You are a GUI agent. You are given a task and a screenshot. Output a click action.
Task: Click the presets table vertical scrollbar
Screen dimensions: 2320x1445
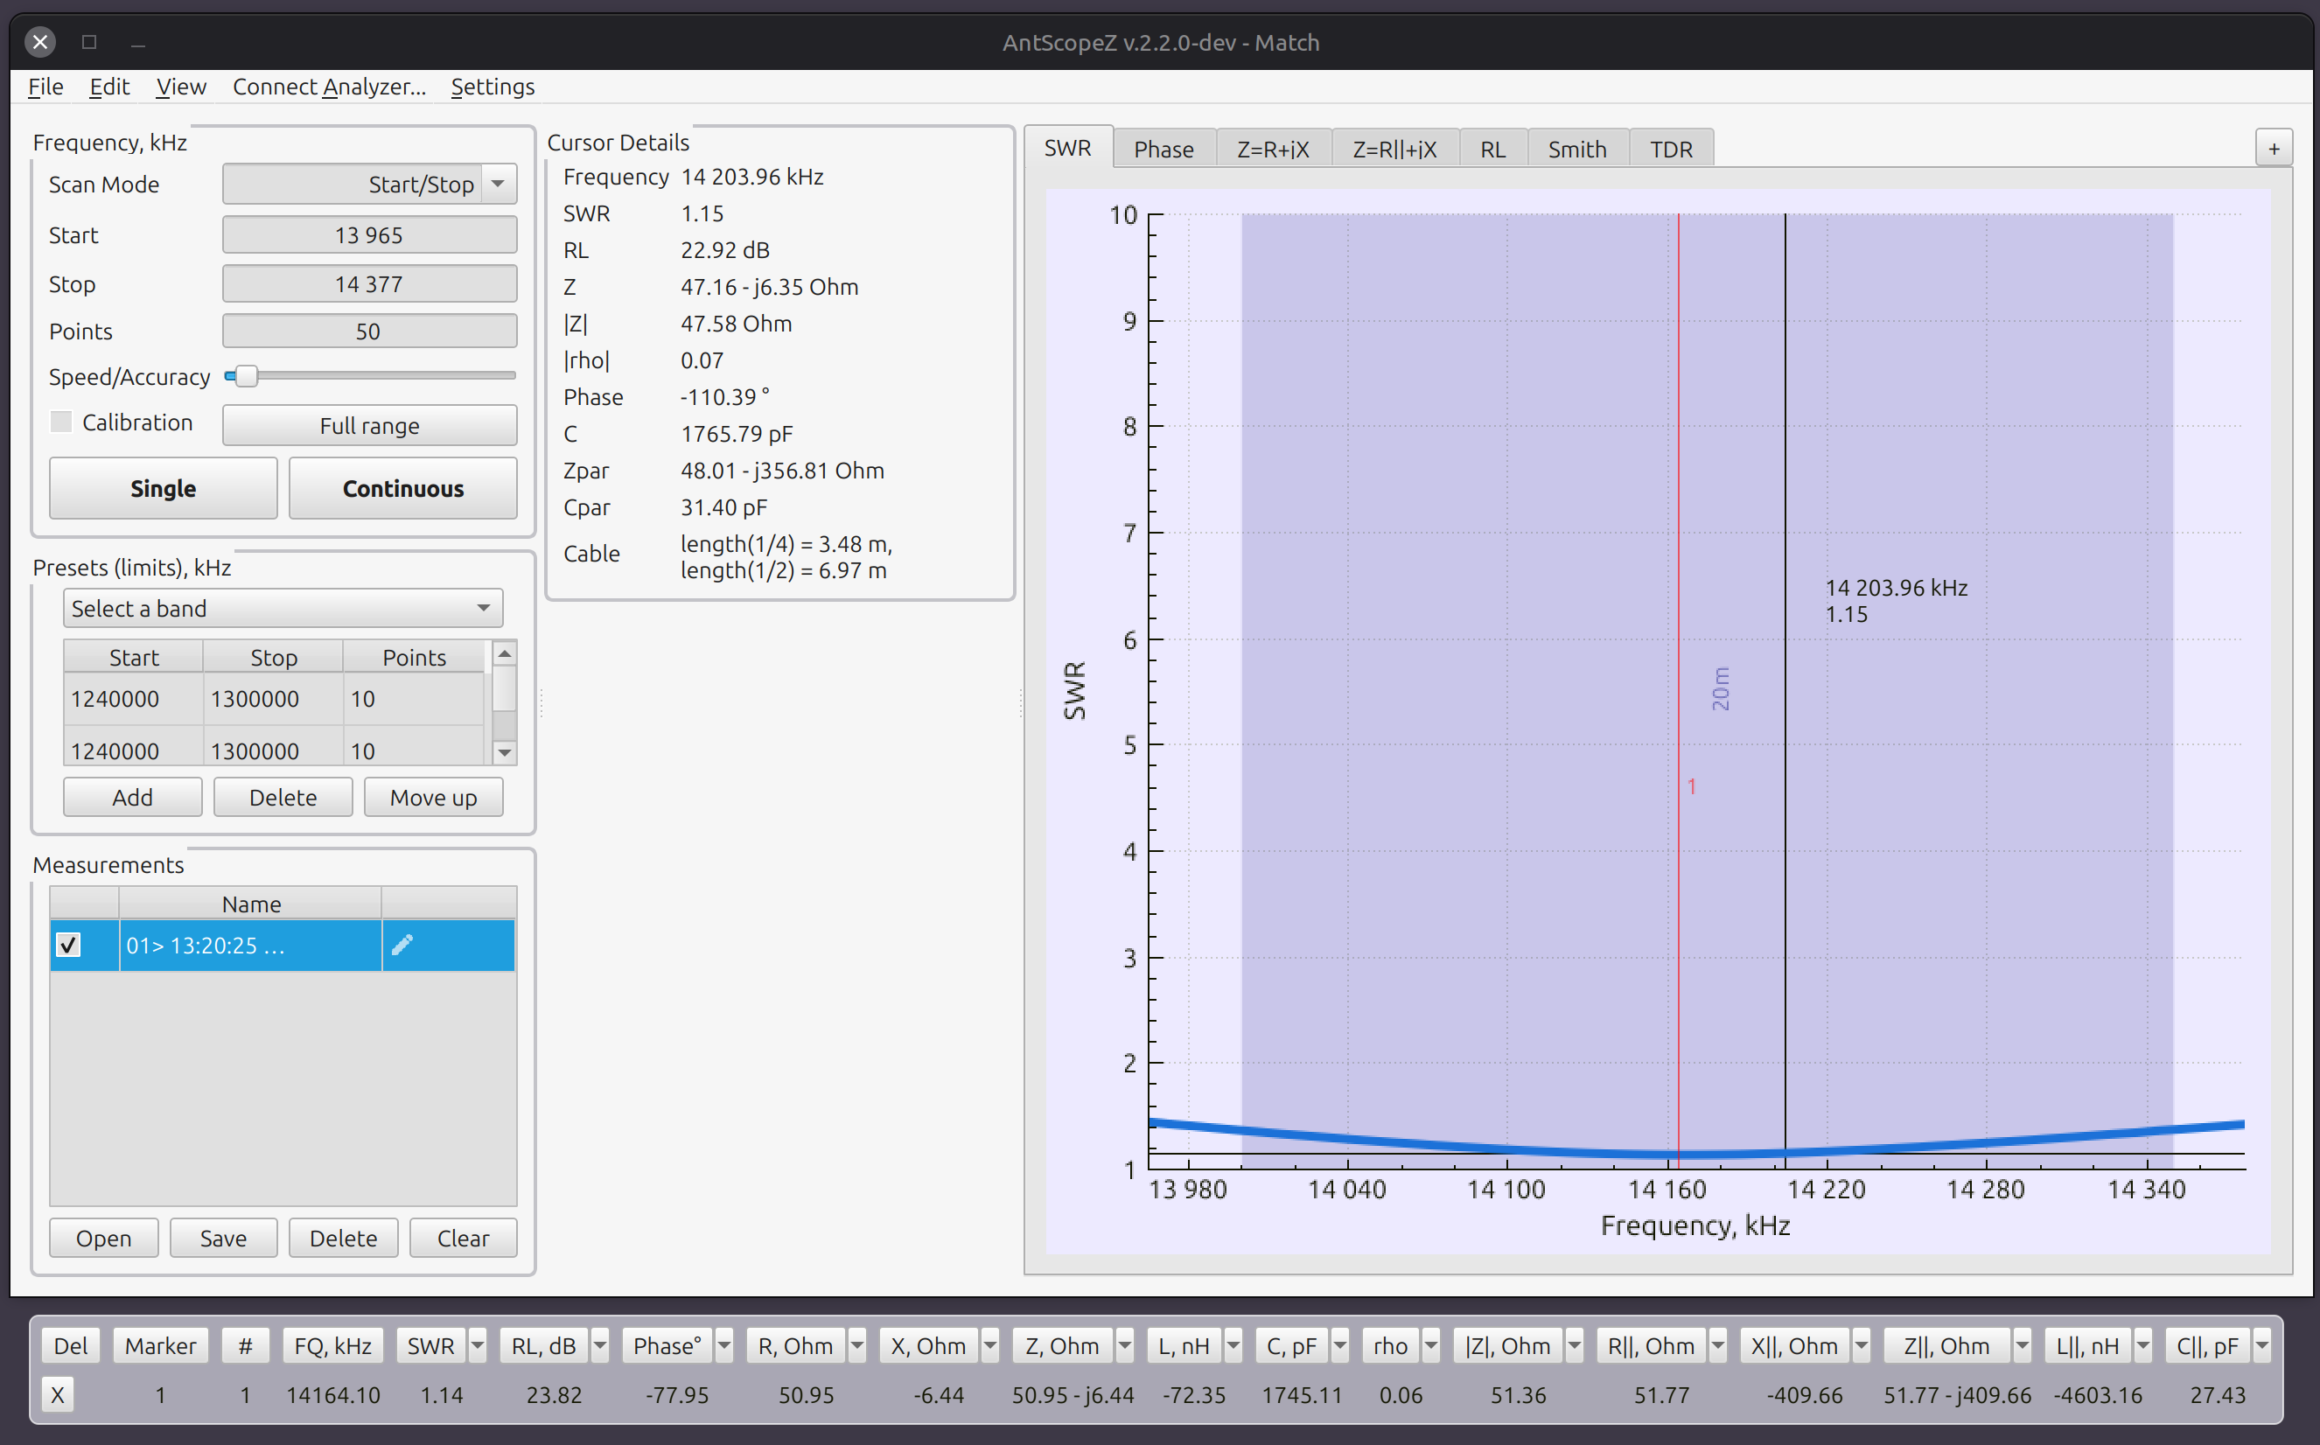[505, 702]
